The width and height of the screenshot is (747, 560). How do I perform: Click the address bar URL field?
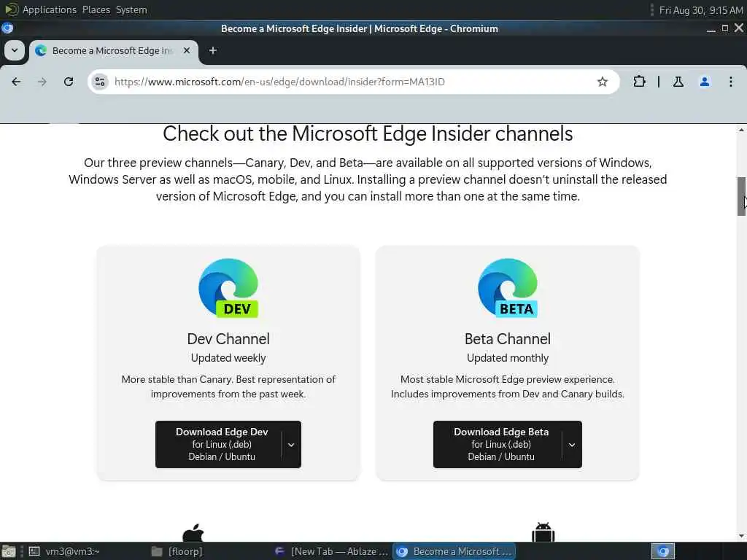point(352,82)
